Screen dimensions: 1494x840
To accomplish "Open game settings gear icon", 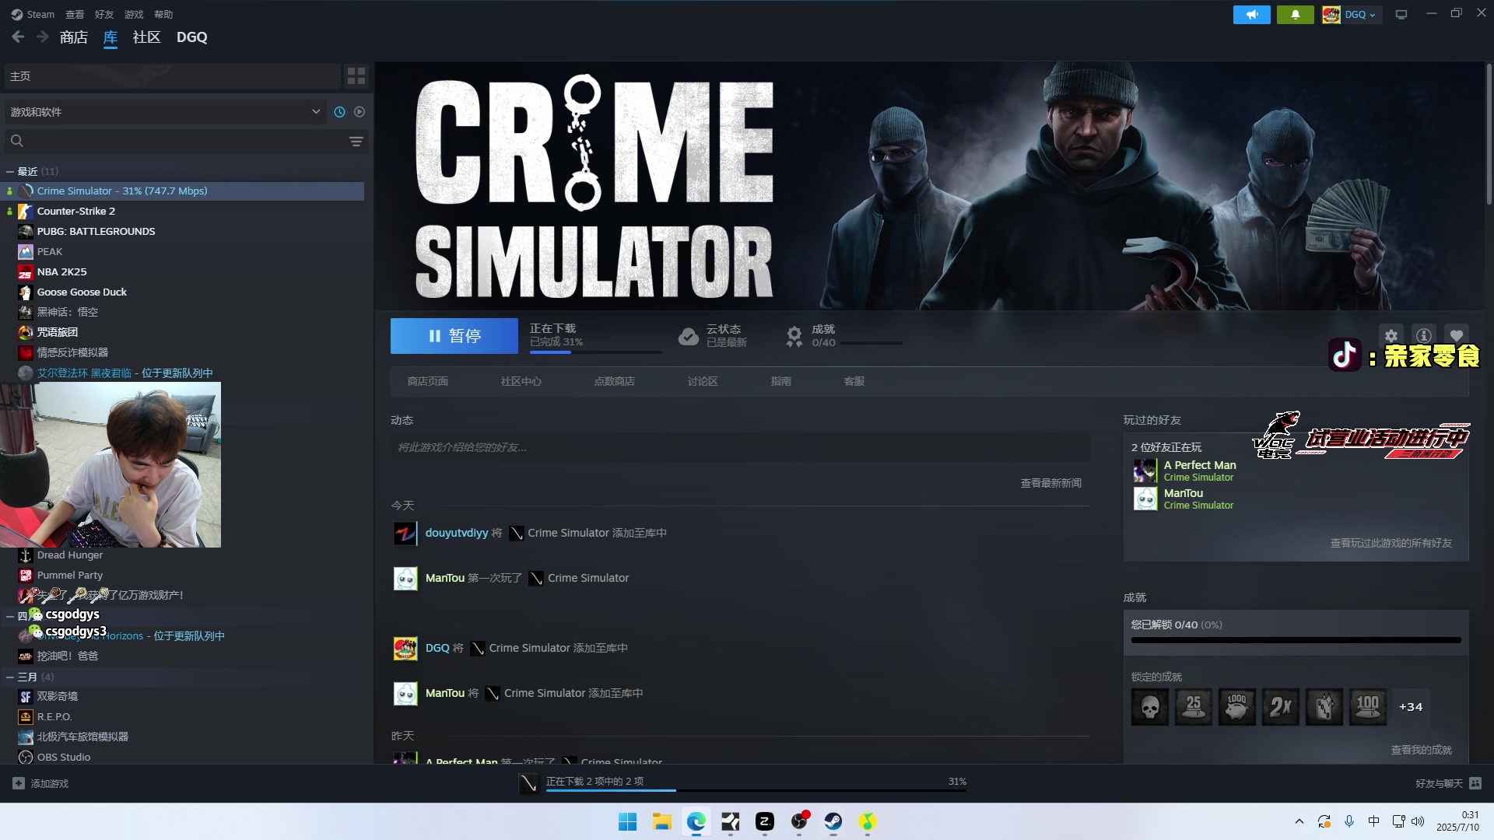I will [x=1391, y=336].
